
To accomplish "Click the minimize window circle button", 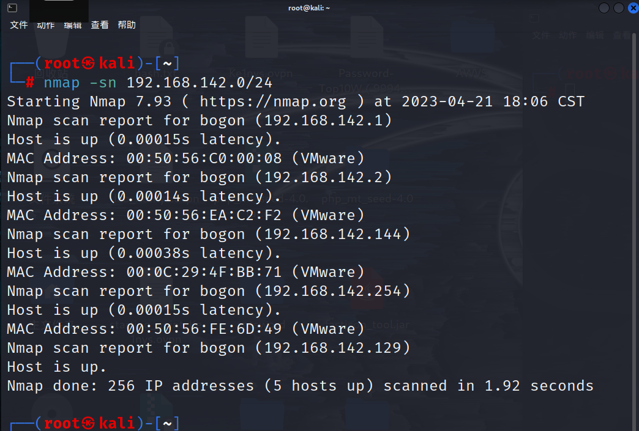I will coord(604,8).
